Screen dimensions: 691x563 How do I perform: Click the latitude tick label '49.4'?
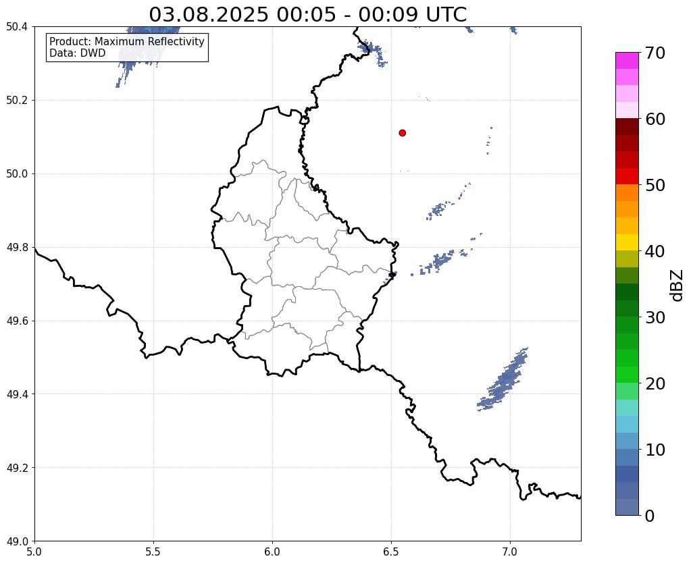click(17, 394)
